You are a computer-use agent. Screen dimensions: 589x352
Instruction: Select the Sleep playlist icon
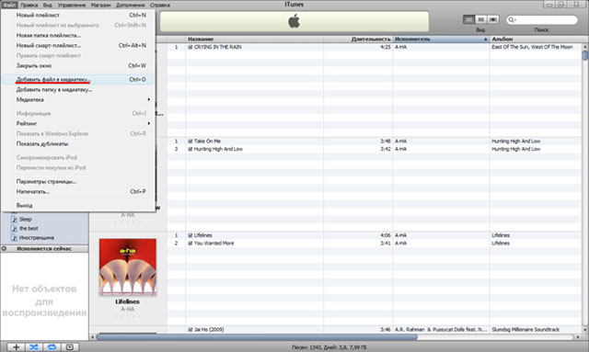tap(15, 219)
